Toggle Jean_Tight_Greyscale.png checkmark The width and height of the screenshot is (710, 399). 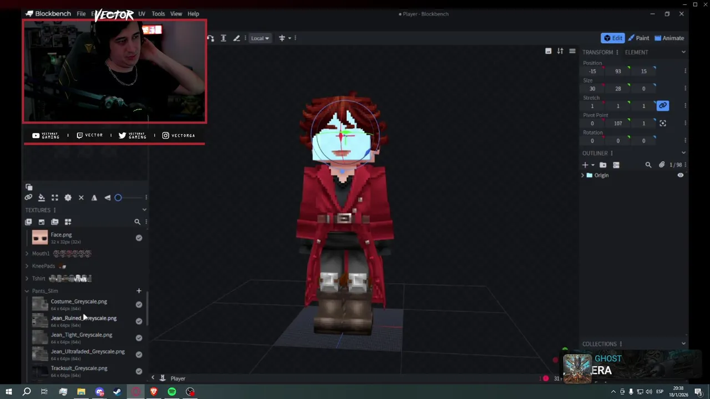(x=139, y=337)
